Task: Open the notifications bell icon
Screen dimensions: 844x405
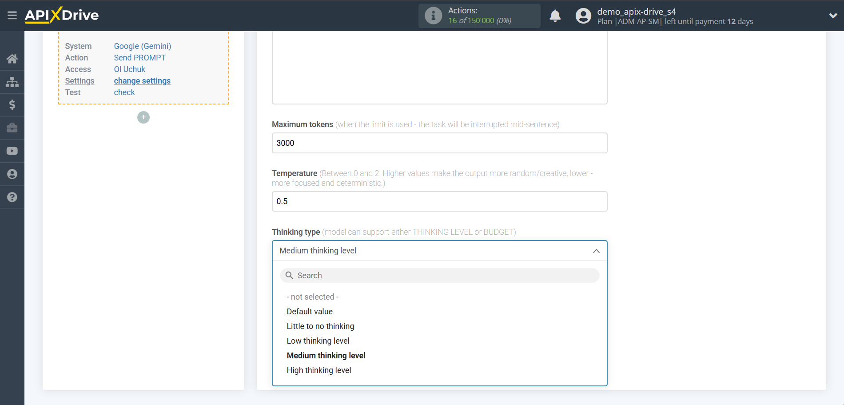Action: [555, 16]
